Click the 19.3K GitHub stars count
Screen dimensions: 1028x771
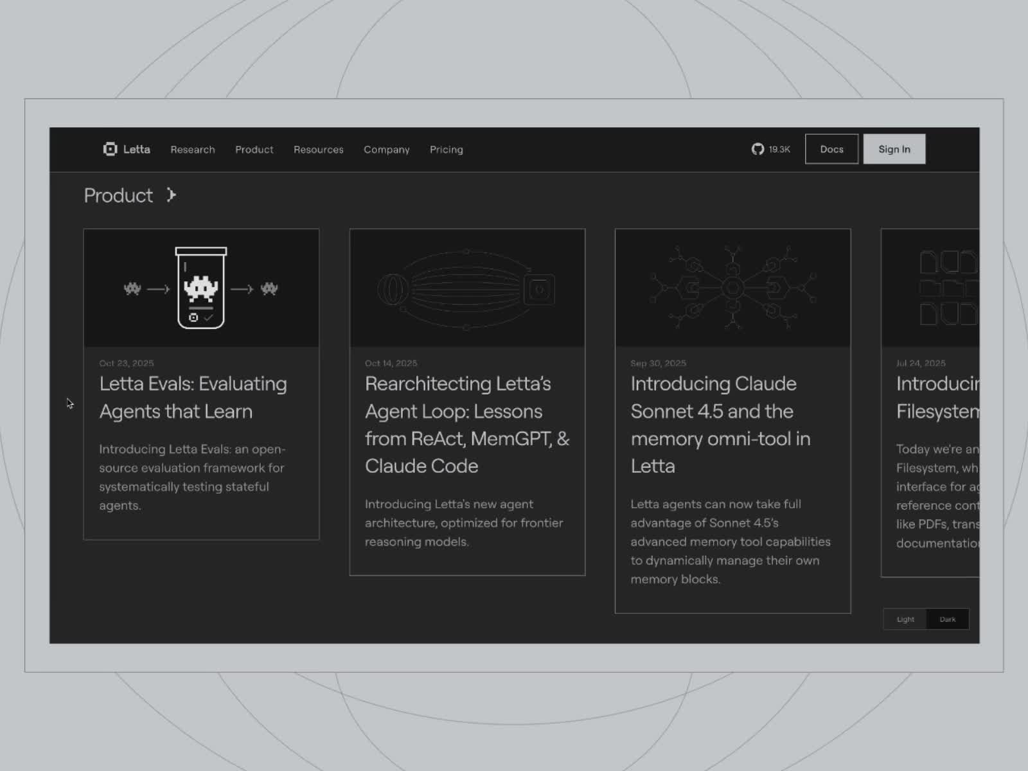click(779, 150)
